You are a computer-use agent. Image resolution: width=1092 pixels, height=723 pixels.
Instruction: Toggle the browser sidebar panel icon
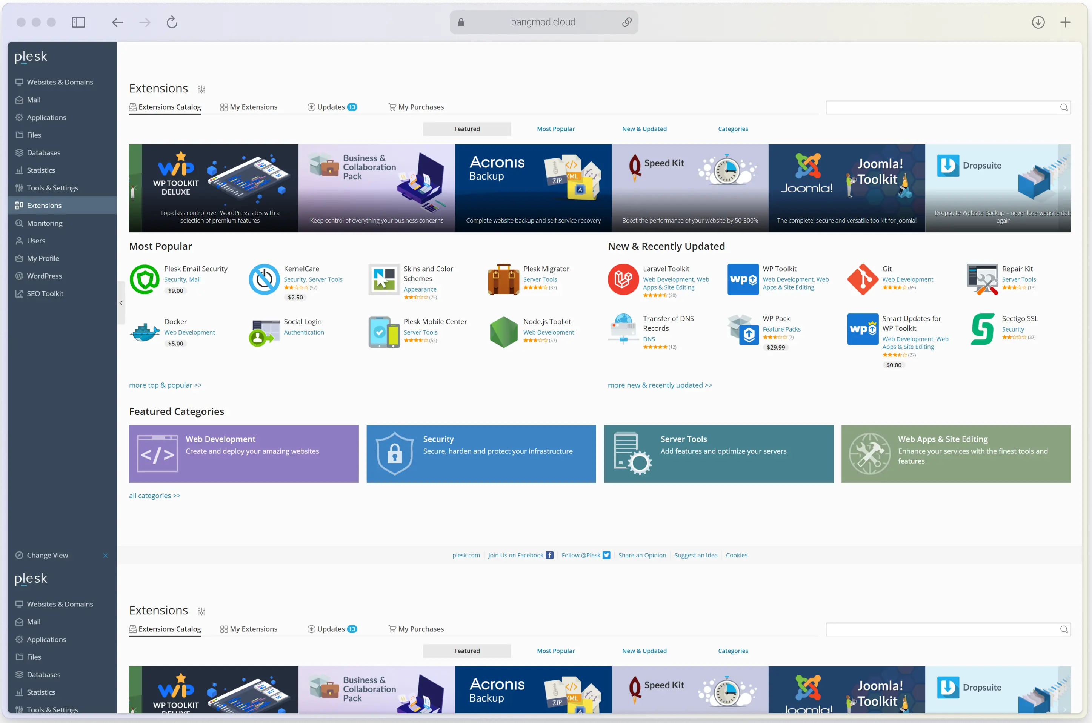tap(78, 22)
